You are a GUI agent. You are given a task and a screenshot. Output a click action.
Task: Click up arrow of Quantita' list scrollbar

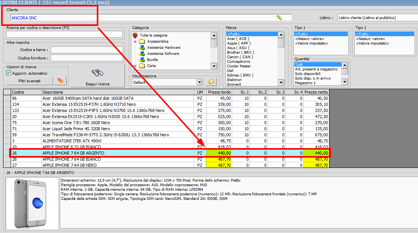[345, 65]
